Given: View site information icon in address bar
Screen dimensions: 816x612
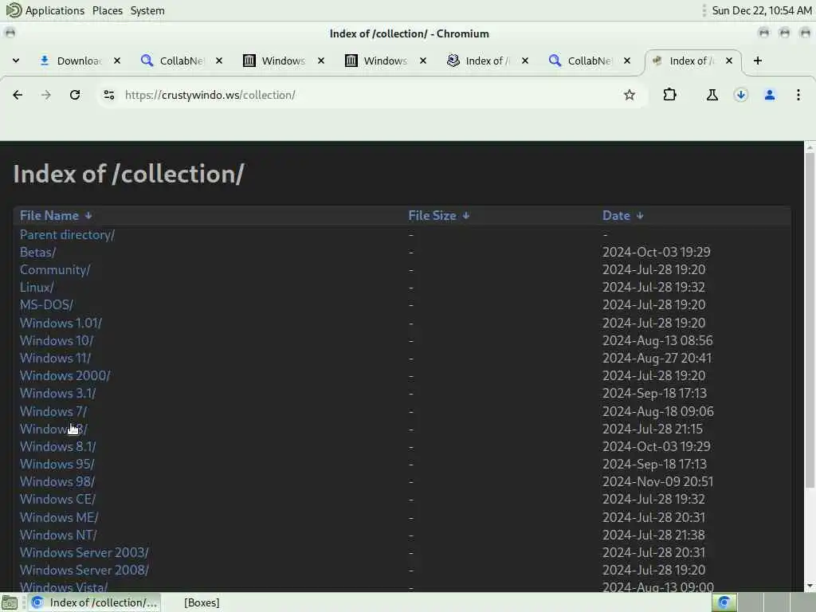Looking at the screenshot, I should 108,95.
